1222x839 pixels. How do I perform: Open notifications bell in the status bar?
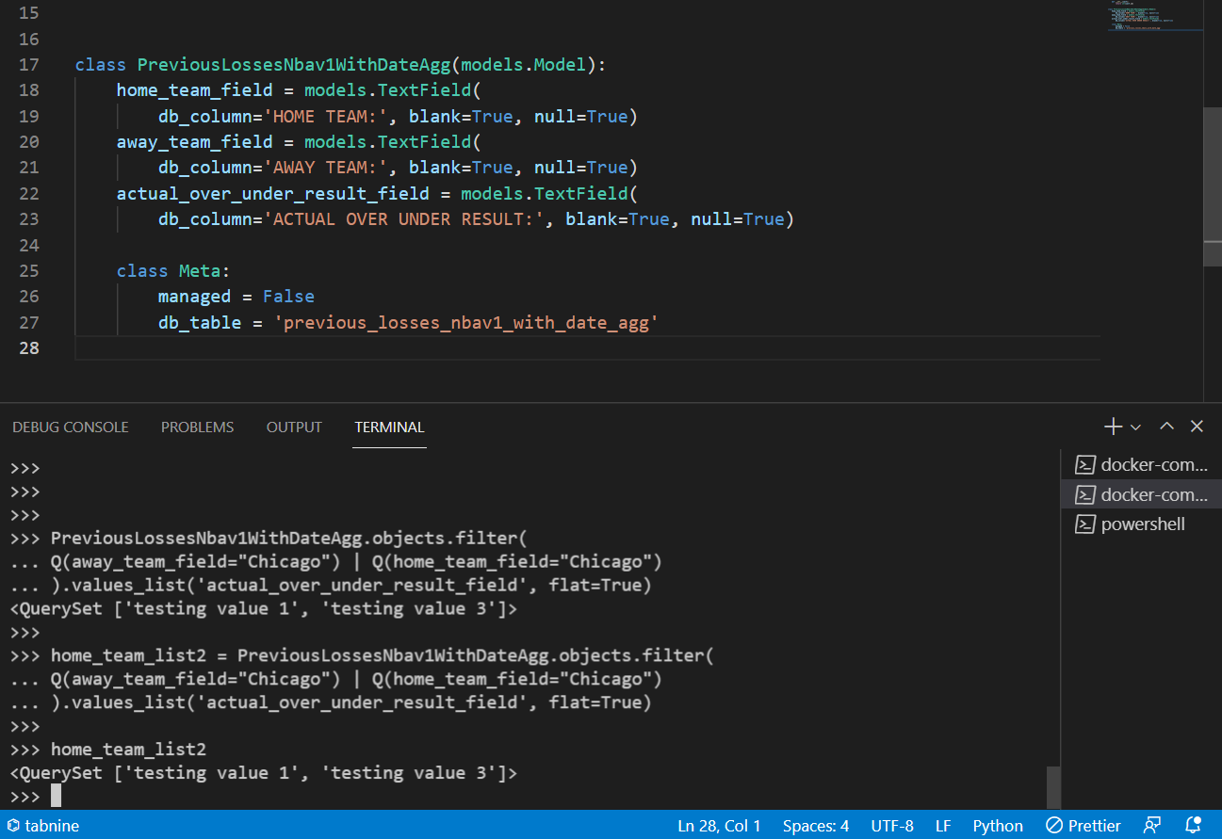1194,826
